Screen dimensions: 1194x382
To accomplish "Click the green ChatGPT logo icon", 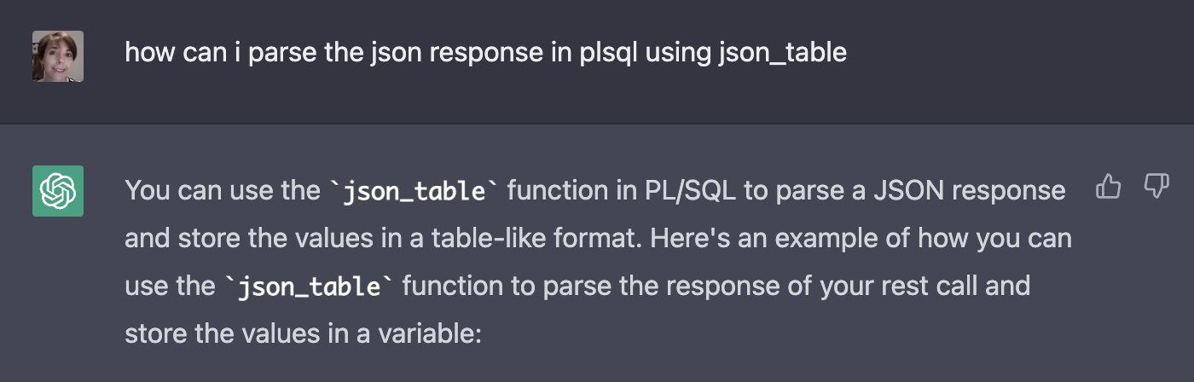I will tap(58, 191).
